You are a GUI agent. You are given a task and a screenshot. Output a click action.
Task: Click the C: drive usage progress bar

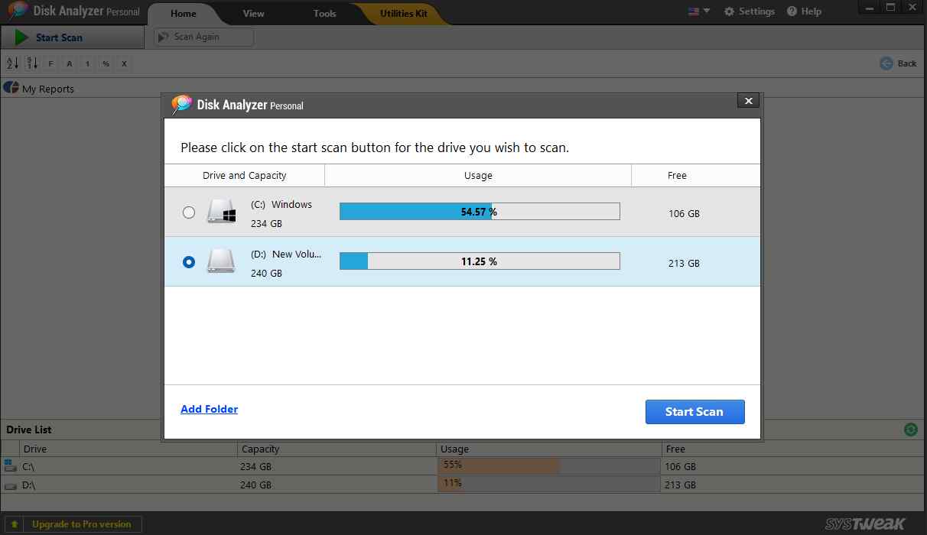480,211
